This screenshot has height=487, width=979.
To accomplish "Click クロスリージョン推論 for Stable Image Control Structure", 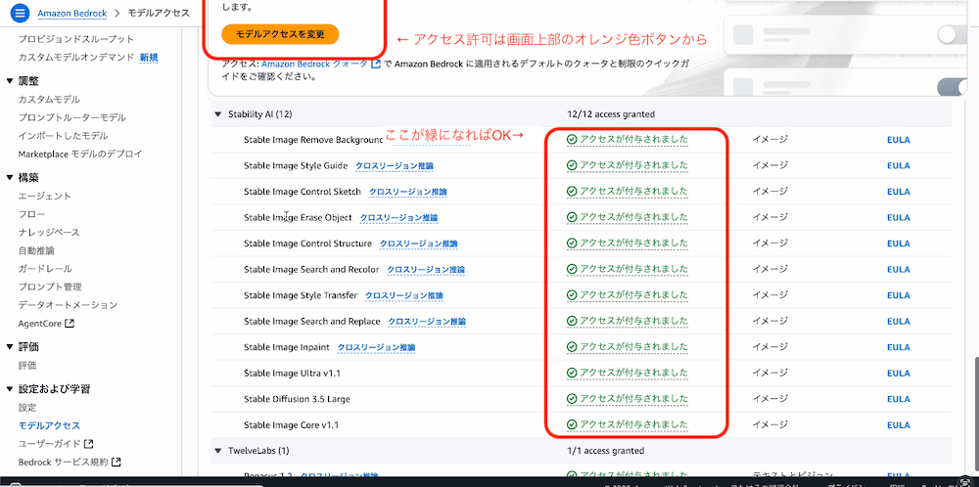I will click(419, 243).
